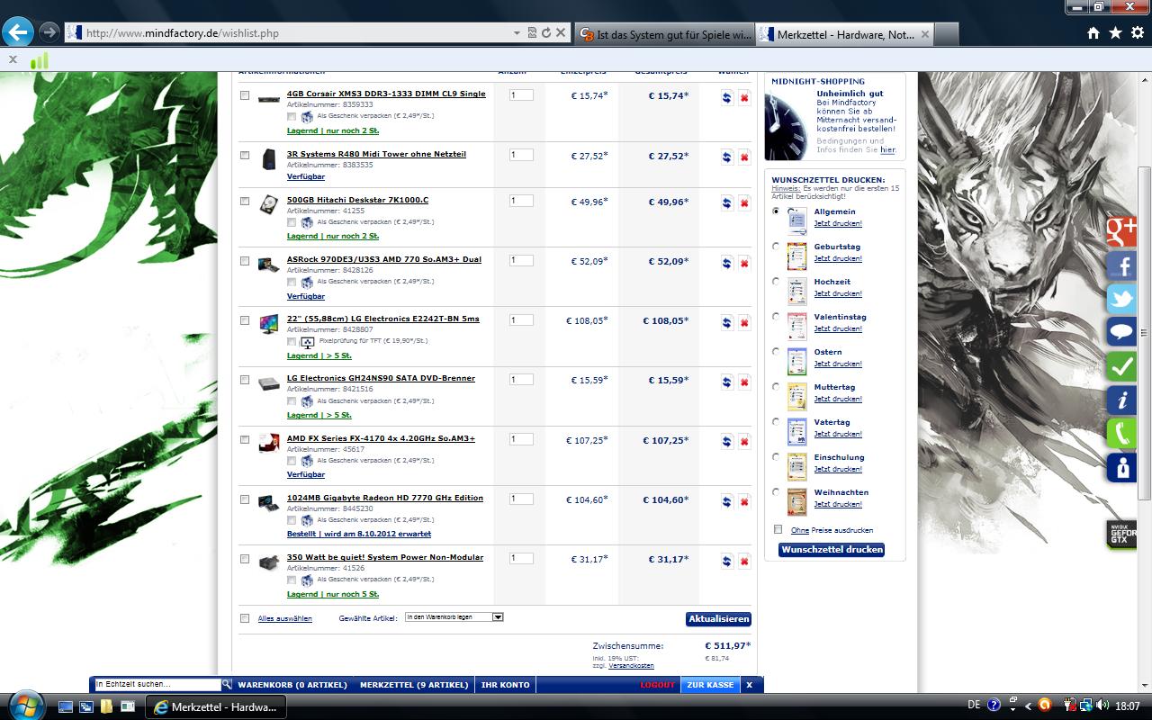This screenshot has height=720, width=1152.
Task: Click the 'In Echtzeit suchen...' search field
Action: 157,685
